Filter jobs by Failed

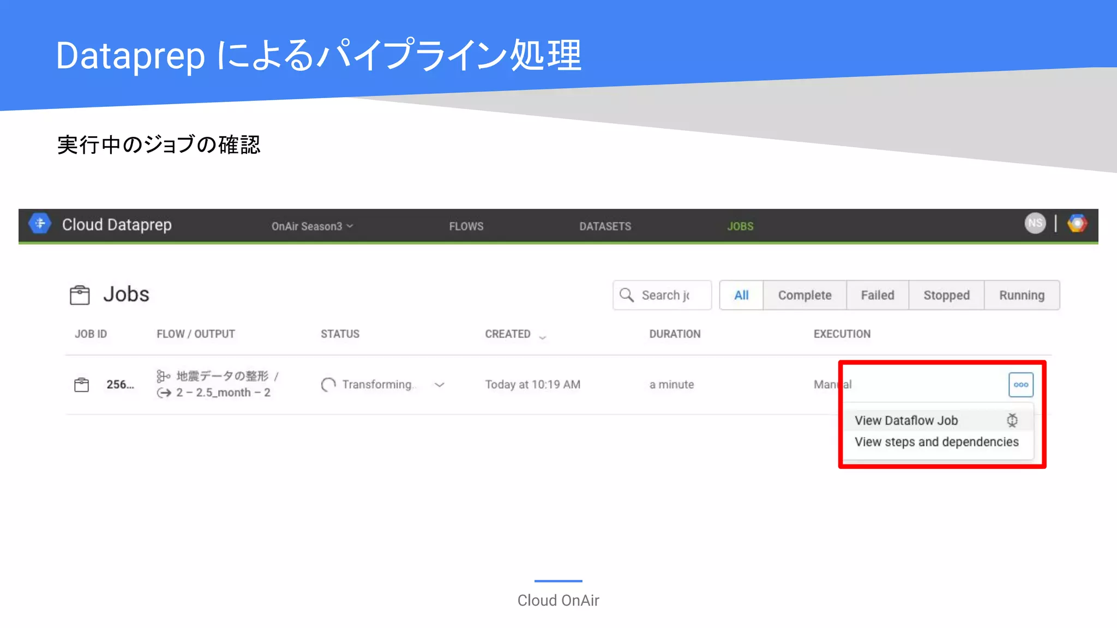coord(878,295)
